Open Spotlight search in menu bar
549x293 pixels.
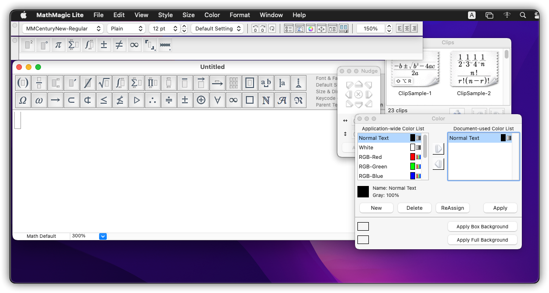(523, 15)
